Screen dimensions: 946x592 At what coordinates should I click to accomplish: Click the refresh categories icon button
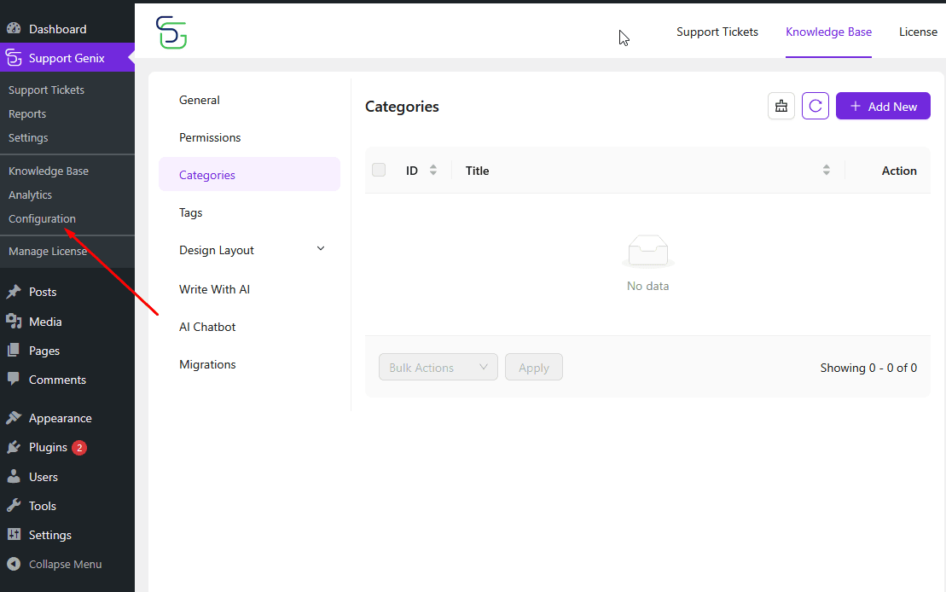pyautogui.click(x=815, y=107)
